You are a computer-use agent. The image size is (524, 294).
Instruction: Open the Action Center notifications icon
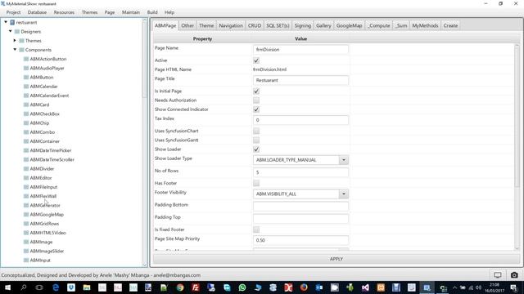(514, 287)
